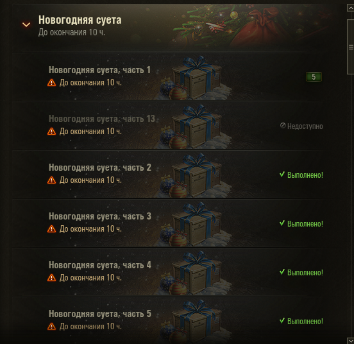Click scrollbar up arrow
The width and height of the screenshot is (354, 344).
tap(350, 8)
